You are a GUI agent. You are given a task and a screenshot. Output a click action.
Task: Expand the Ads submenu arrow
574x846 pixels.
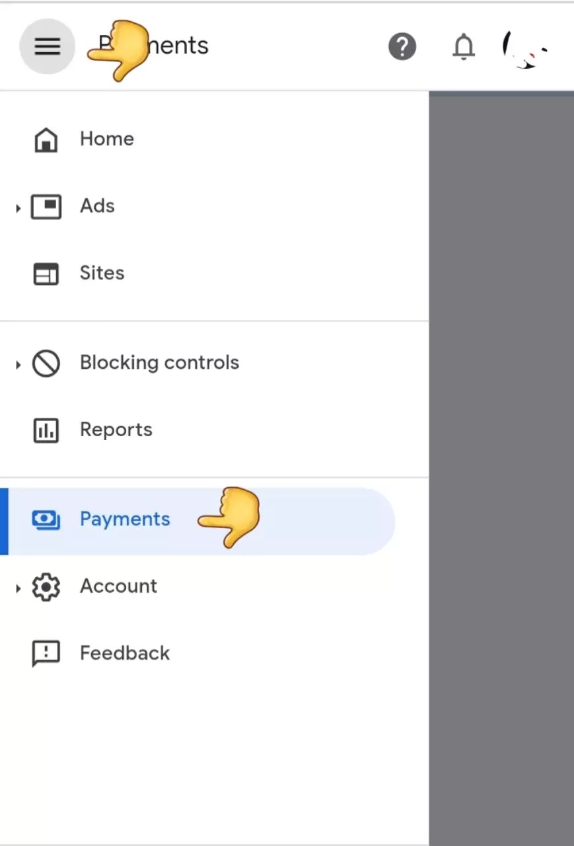coord(18,208)
